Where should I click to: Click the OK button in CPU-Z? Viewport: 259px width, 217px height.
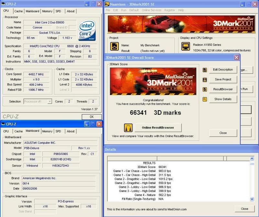(x=92, y=117)
